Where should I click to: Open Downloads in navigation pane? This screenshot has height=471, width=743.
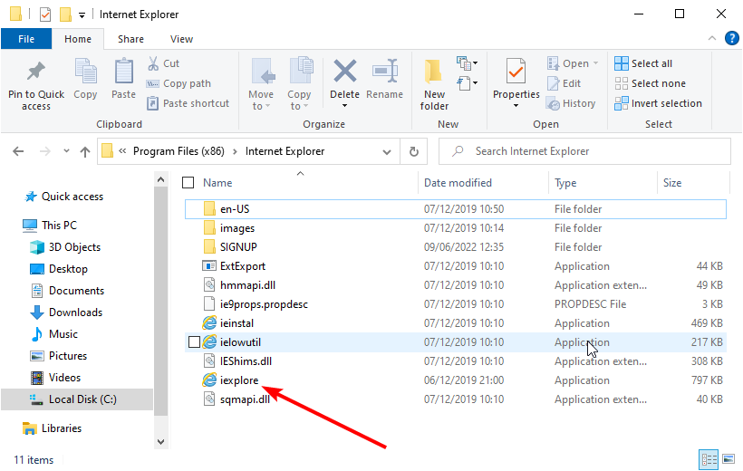[76, 312]
